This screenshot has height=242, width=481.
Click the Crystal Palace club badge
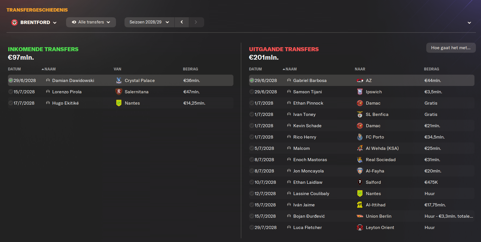pyautogui.click(x=119, y=81)
